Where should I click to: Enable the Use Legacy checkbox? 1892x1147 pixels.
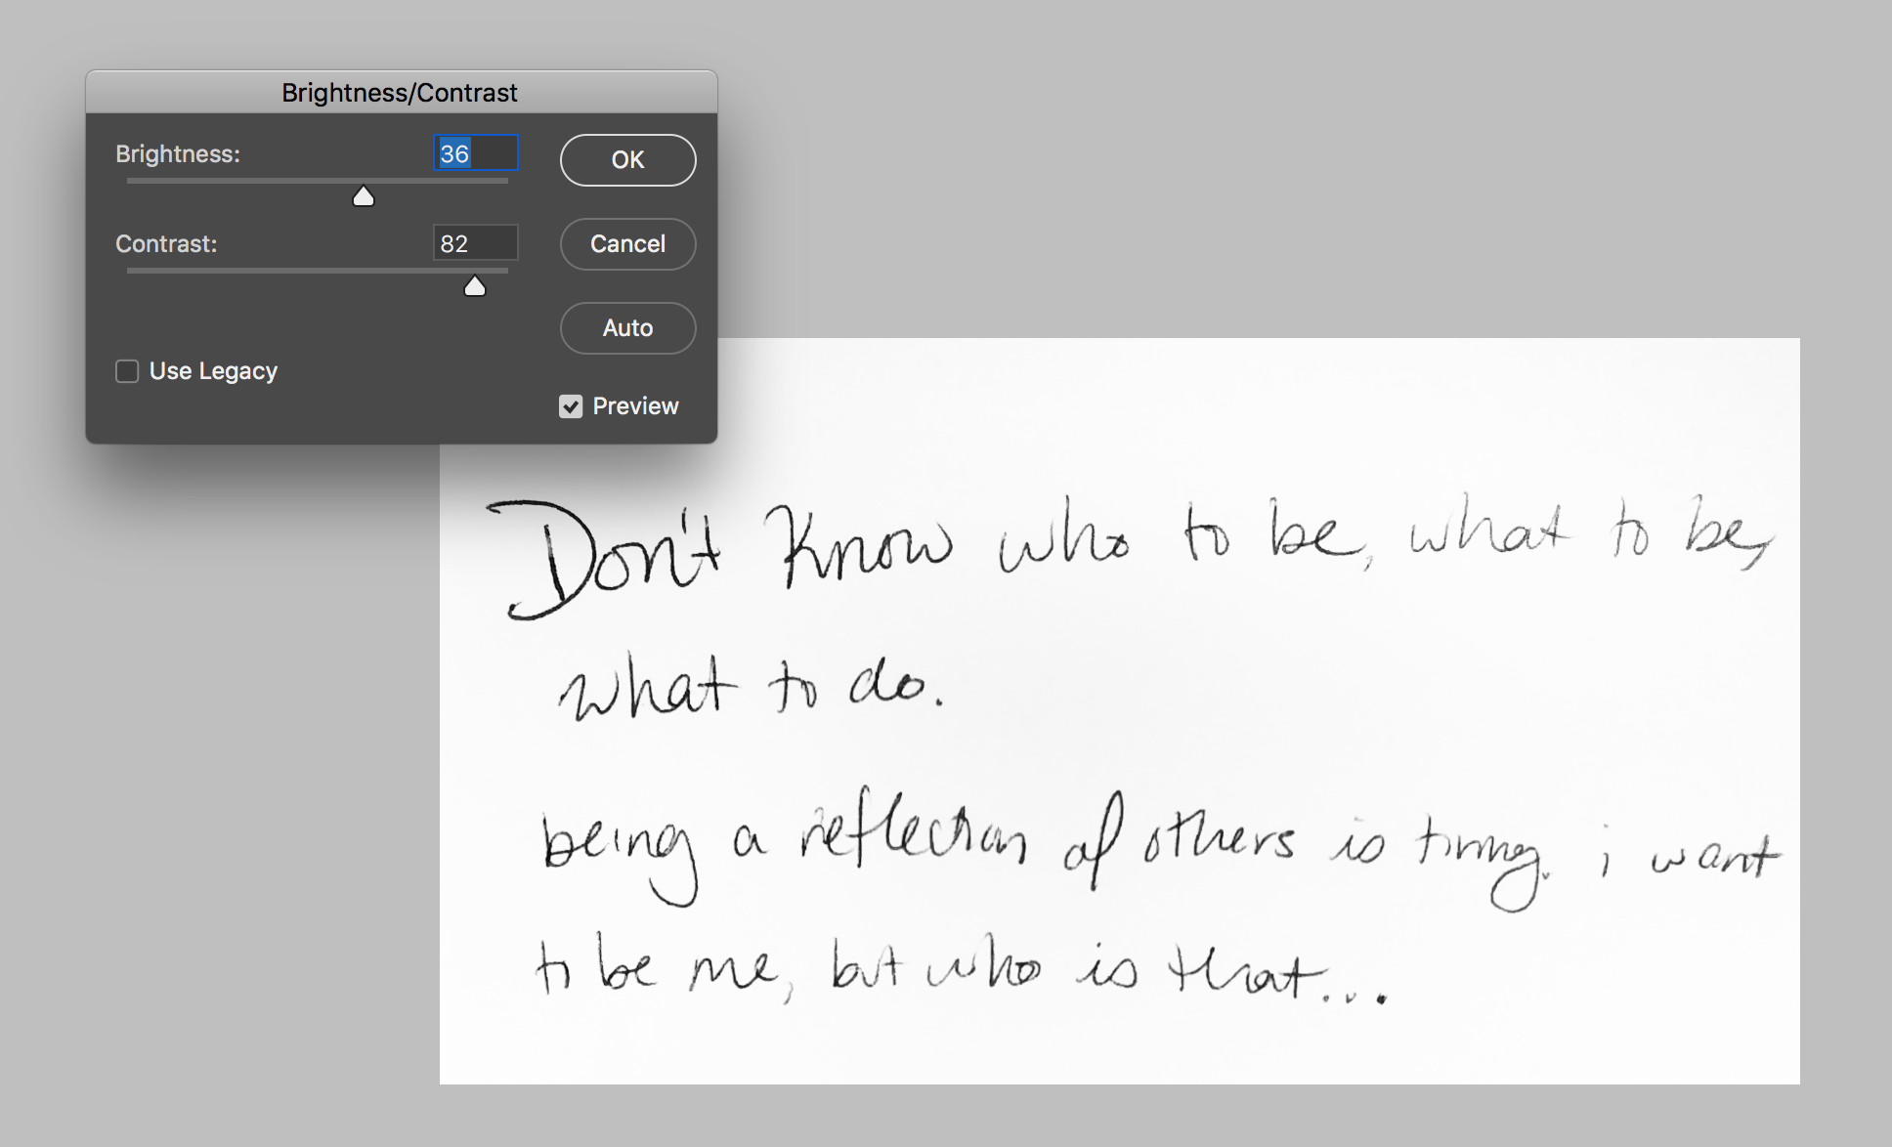[127, 371]
